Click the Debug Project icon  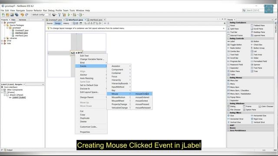75,15
